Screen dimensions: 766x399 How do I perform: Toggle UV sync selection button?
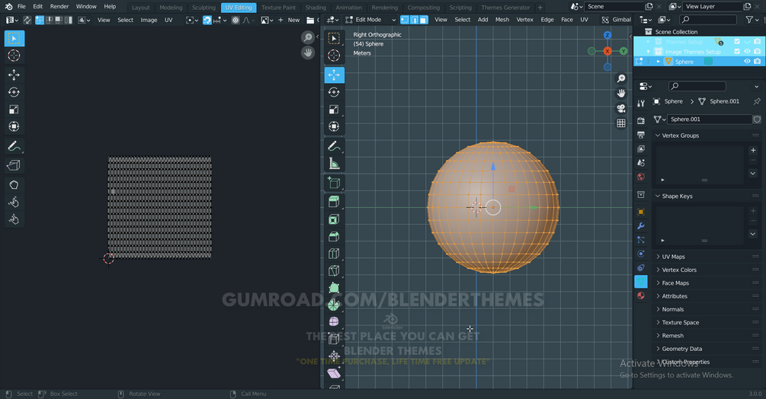click(x=27, y=20)
